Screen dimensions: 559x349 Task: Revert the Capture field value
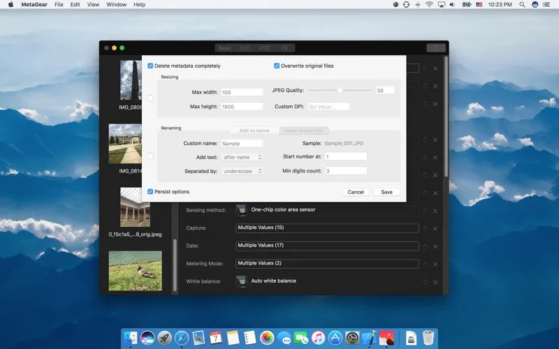[425, 228]
